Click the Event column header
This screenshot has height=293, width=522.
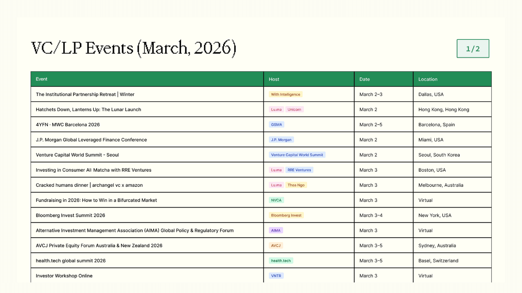tap(147, 79)
